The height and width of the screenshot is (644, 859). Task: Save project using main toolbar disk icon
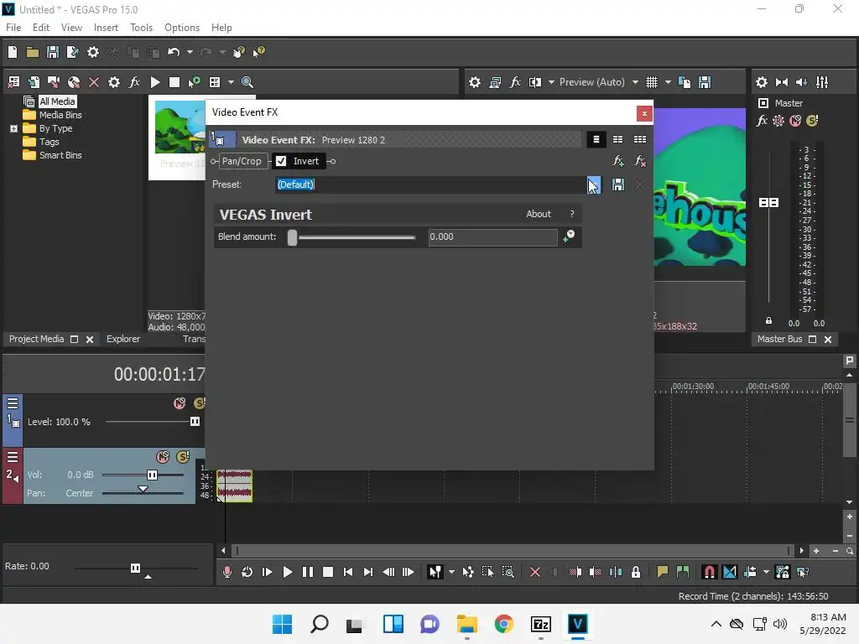tap(53, 52)
